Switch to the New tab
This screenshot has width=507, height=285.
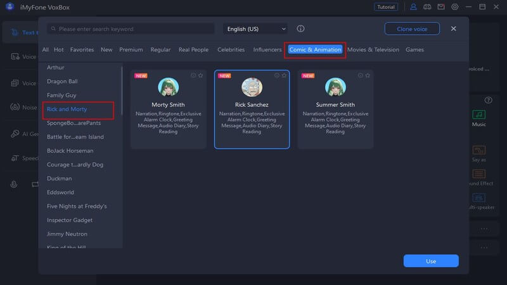coord(106,49)
